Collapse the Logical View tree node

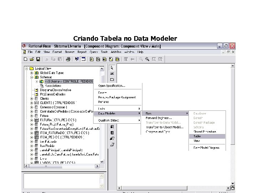(x=27, y=69)
